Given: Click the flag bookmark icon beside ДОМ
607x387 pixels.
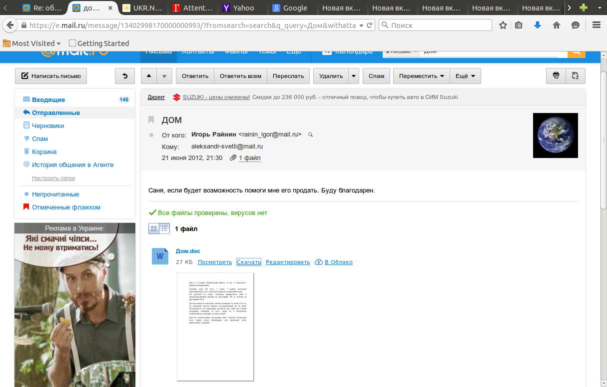Looking at the screenshot, I should 151,120.
